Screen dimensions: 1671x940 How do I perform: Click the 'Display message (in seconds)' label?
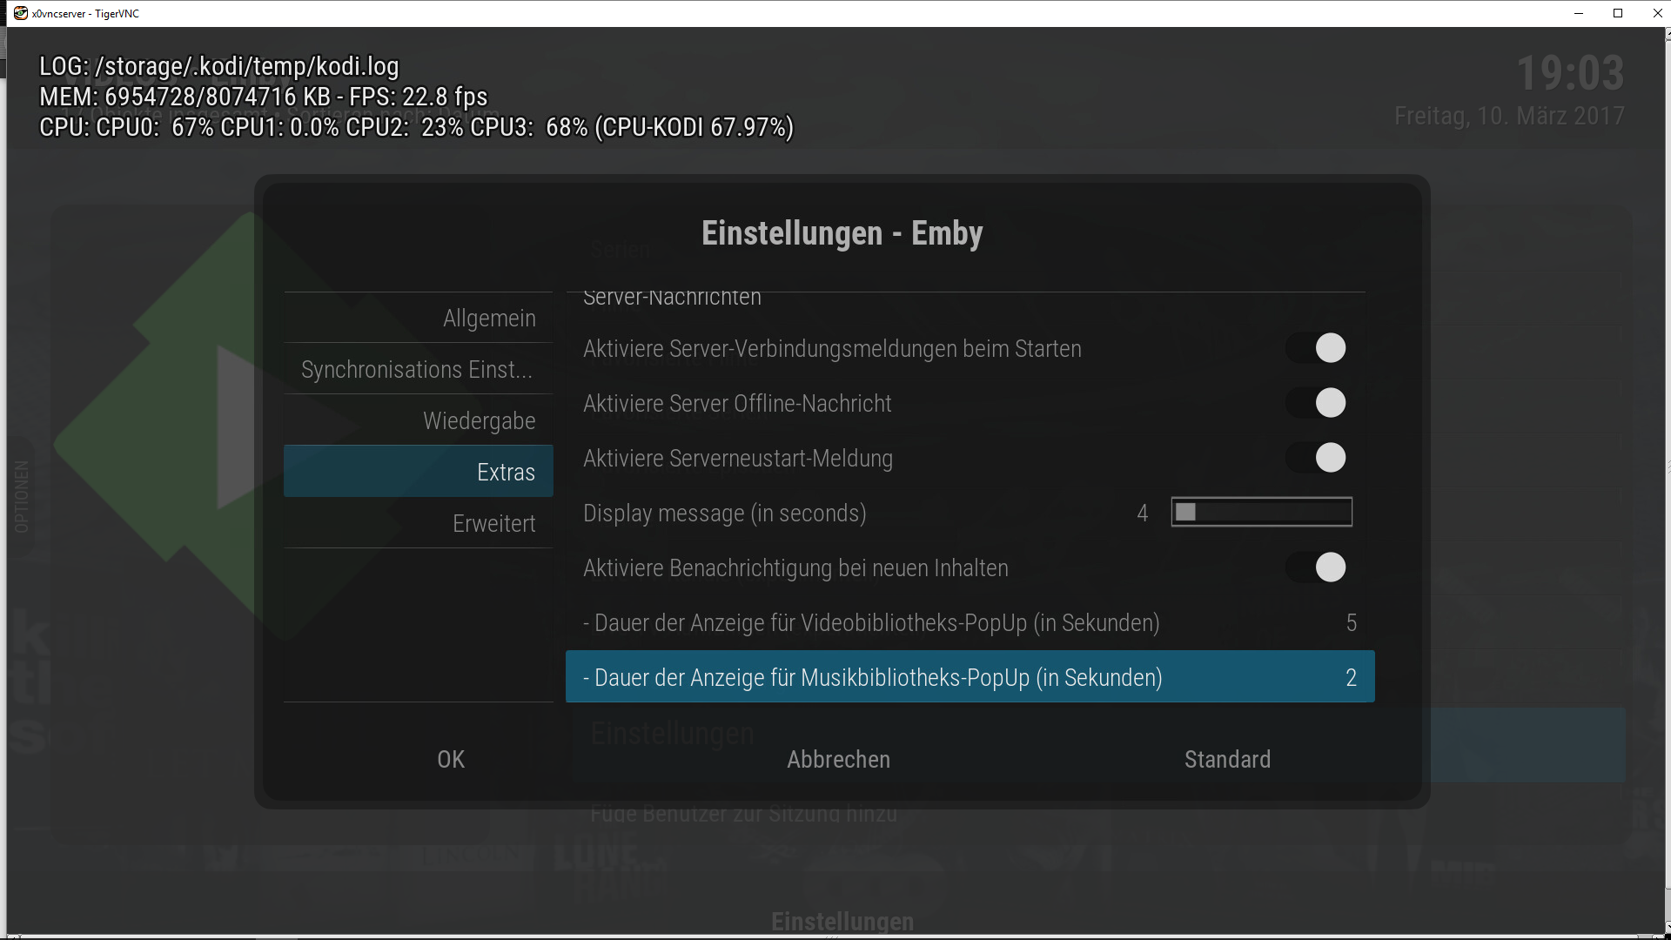(x=725, y=514)
